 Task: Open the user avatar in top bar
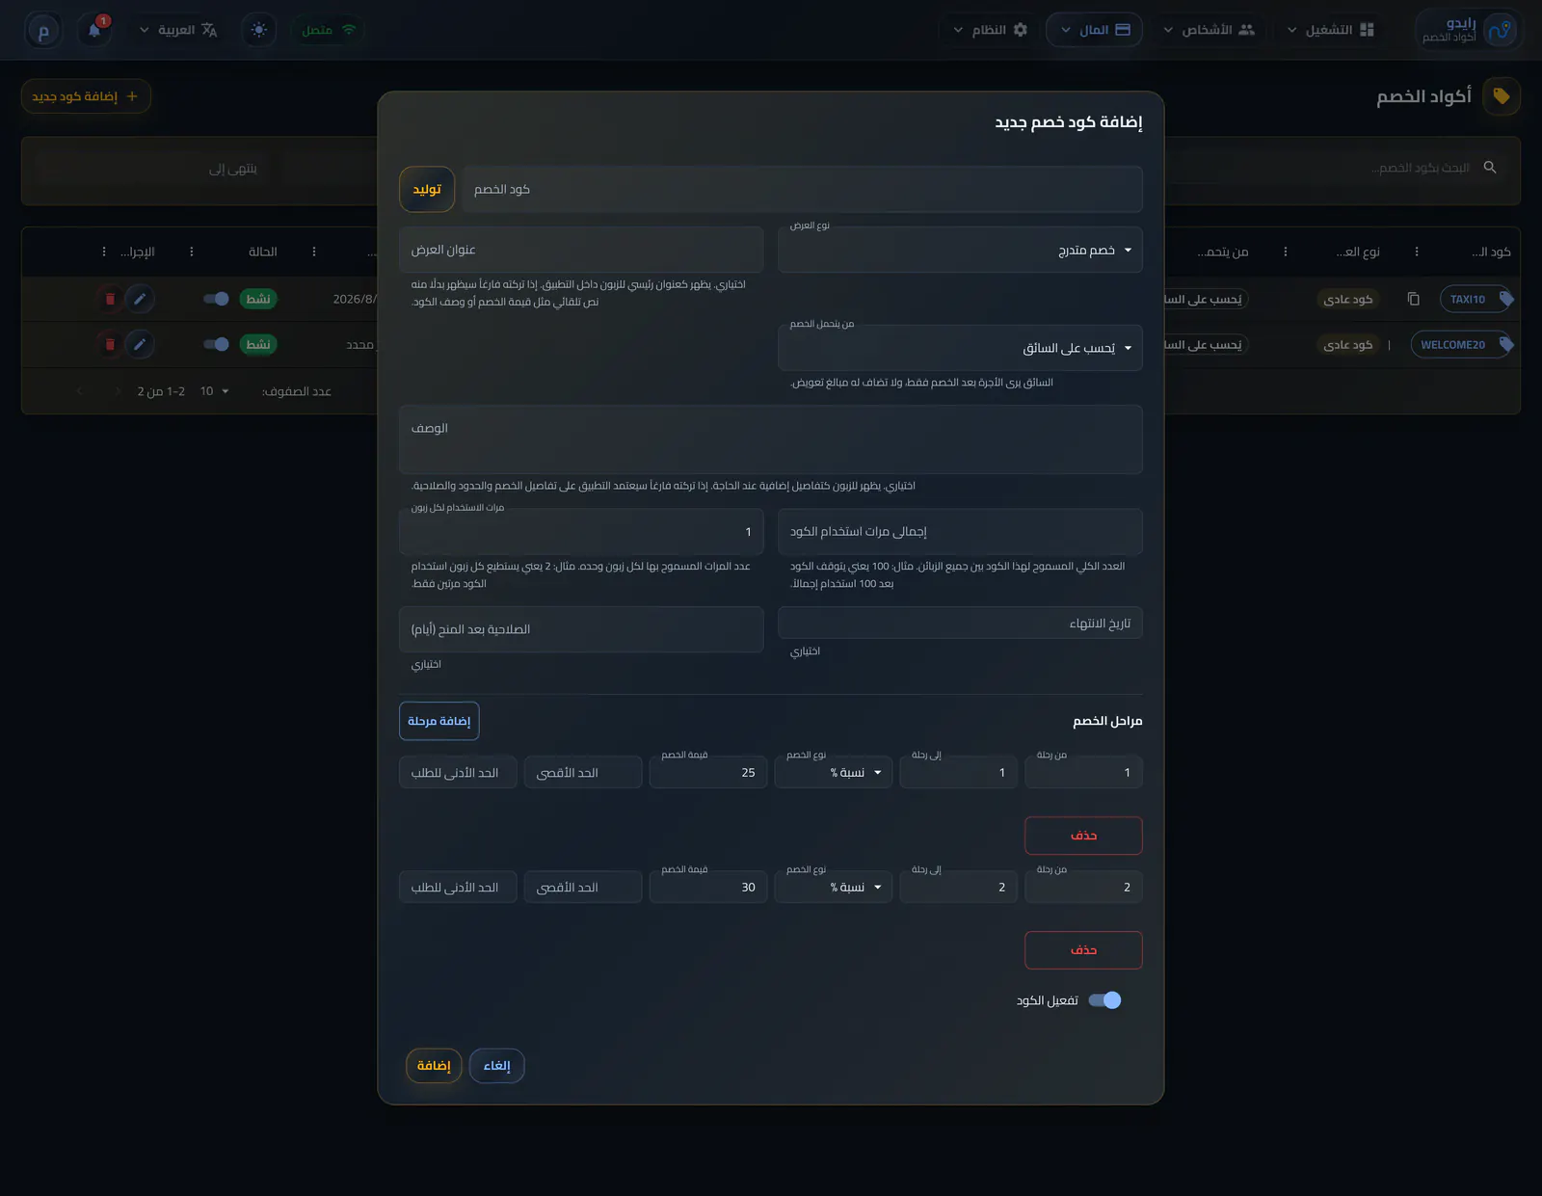point(43,30)
